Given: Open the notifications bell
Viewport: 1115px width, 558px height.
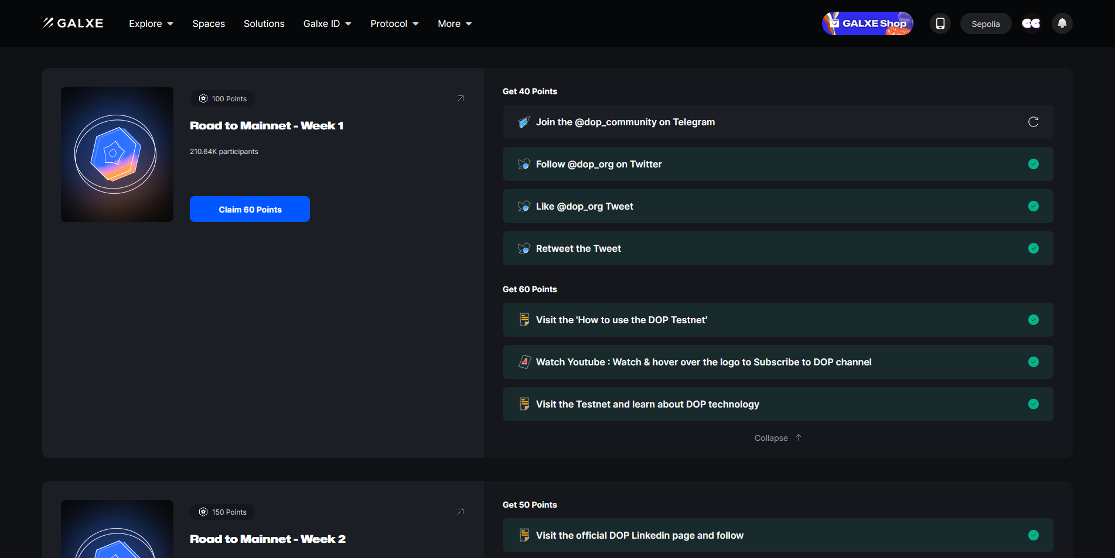Looking at the screenshot, I should (x=1062, y=23).
